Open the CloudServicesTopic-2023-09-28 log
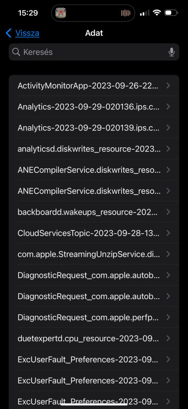 94,233
